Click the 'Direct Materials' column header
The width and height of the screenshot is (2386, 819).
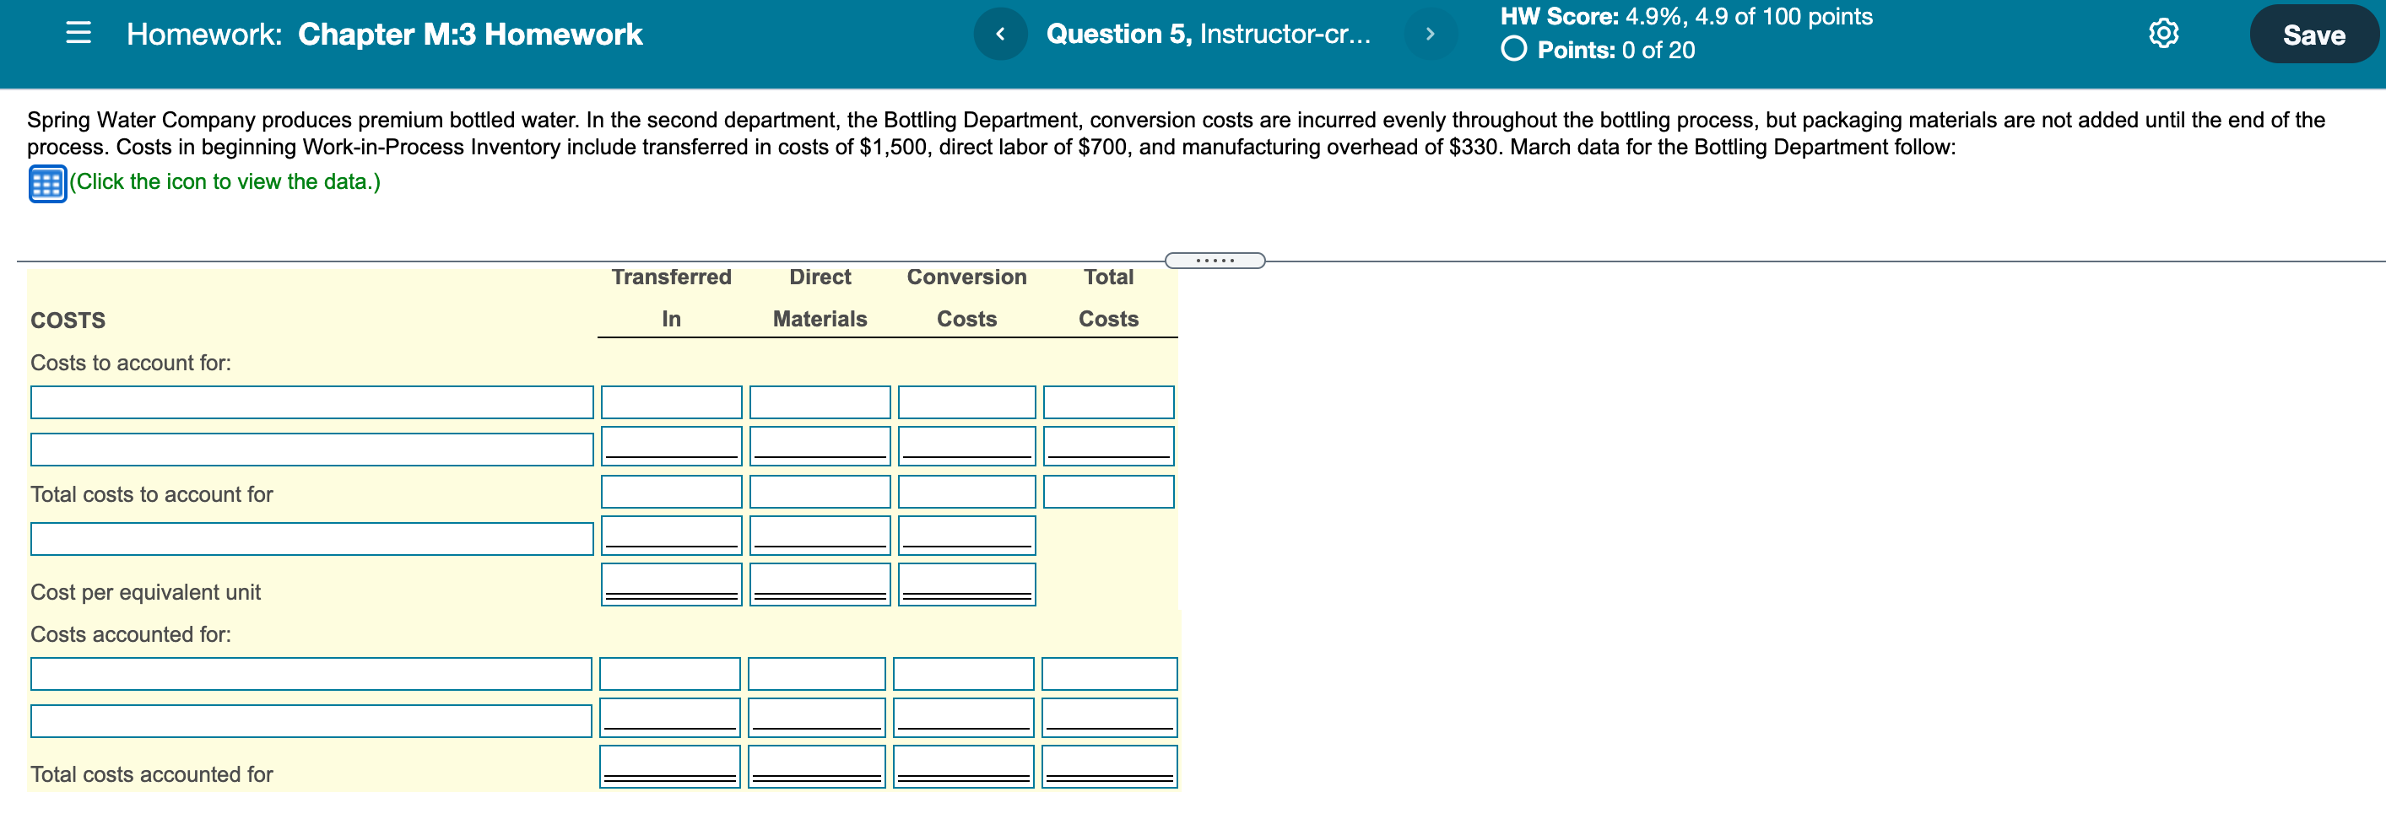pos(820,297)
